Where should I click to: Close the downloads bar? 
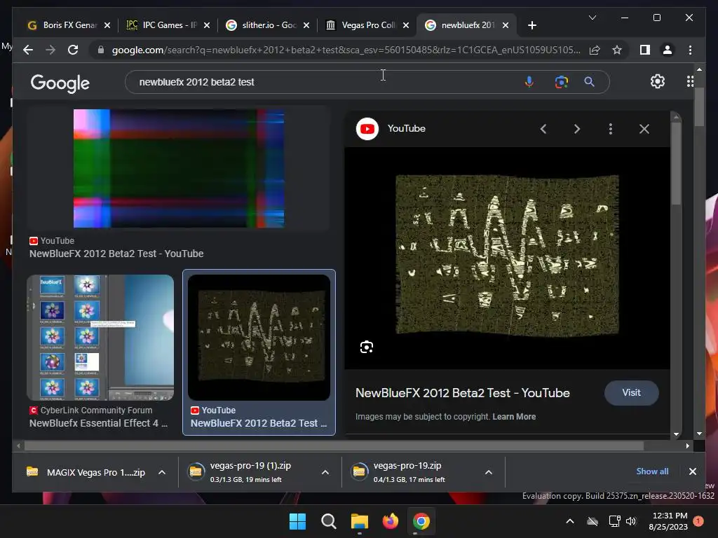692,471
